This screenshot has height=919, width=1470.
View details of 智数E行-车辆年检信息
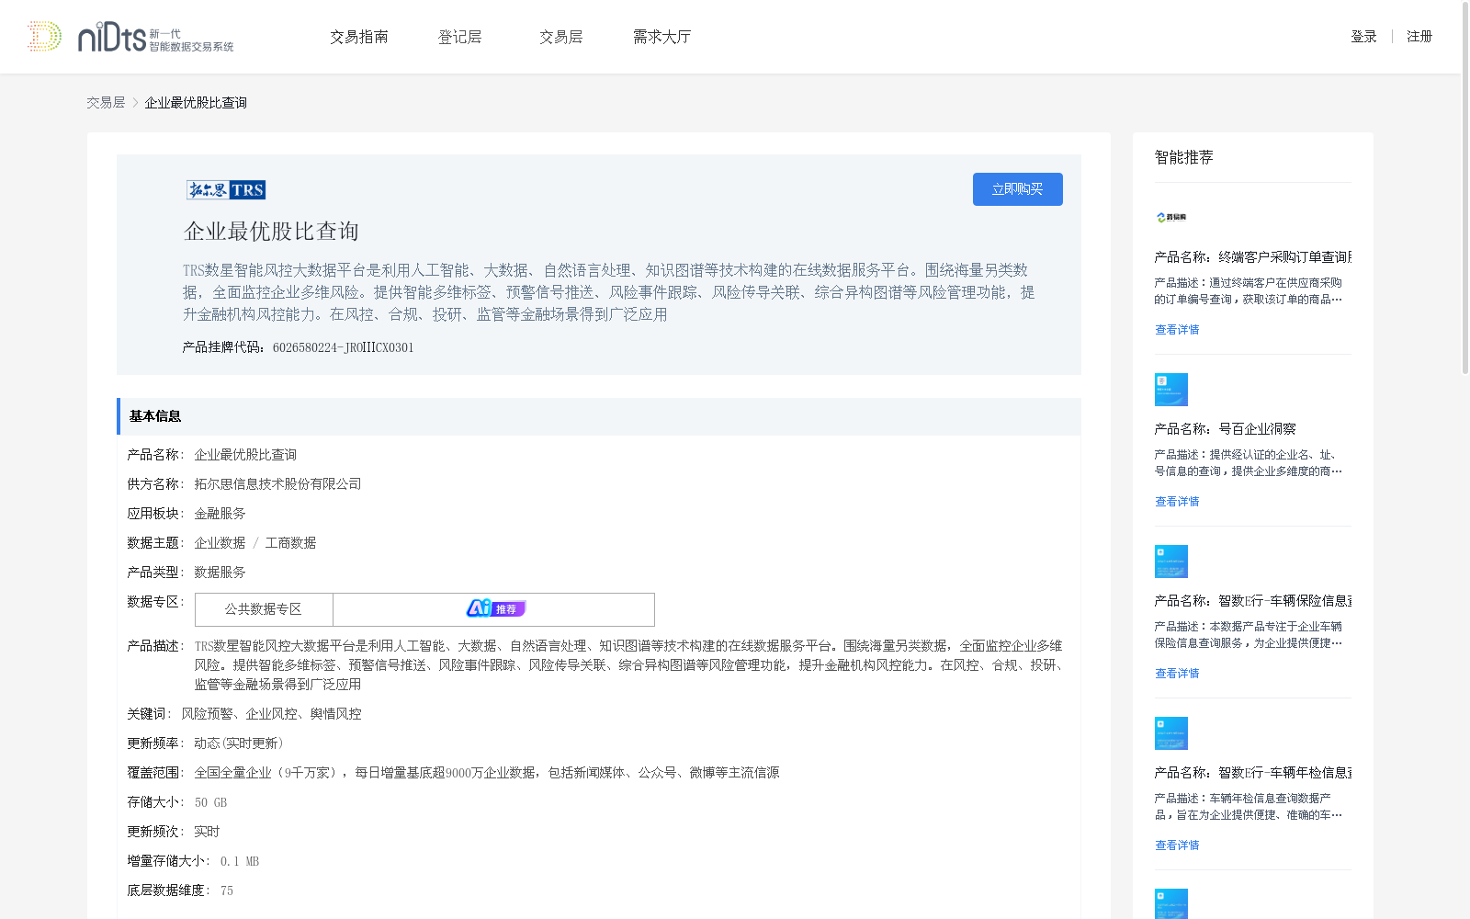tap(1177, 845)
